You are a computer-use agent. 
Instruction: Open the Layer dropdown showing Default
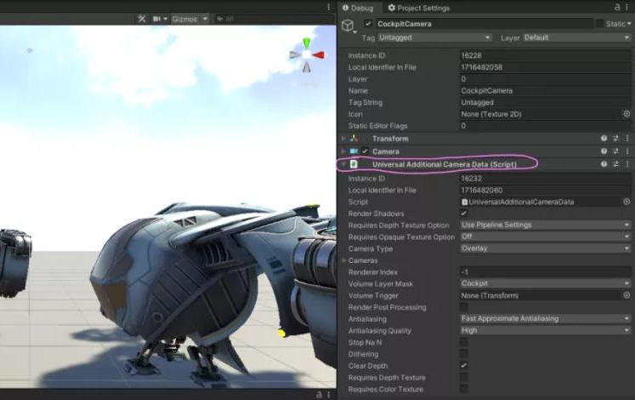[576, 37]
